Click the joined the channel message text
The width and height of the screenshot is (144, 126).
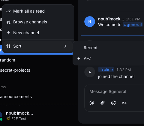[x=116, y=77]
